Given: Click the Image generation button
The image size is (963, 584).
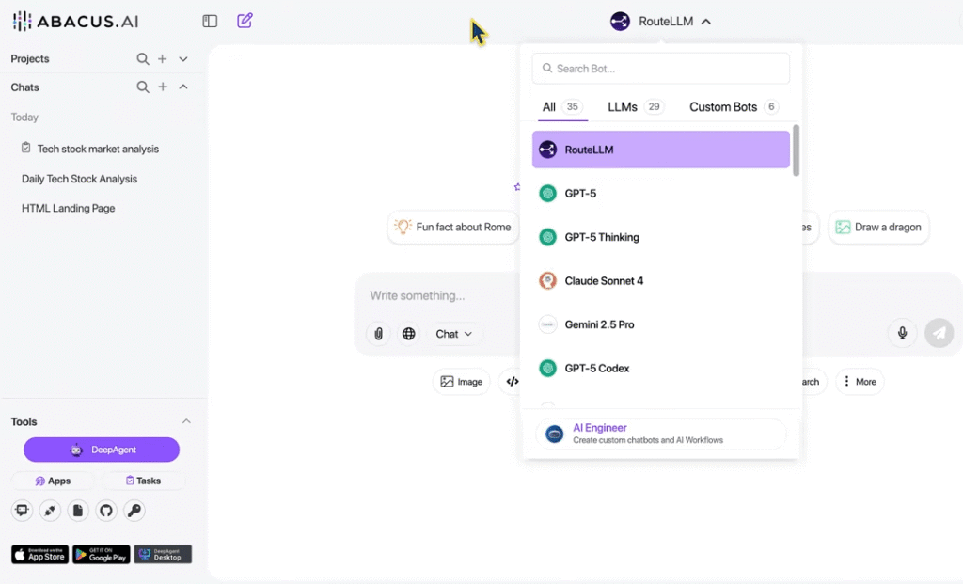Looking at the screenshot, I should 461,382.
